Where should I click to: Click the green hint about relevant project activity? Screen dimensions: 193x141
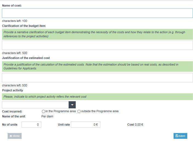pyautogui.click(x=97, y=97)
